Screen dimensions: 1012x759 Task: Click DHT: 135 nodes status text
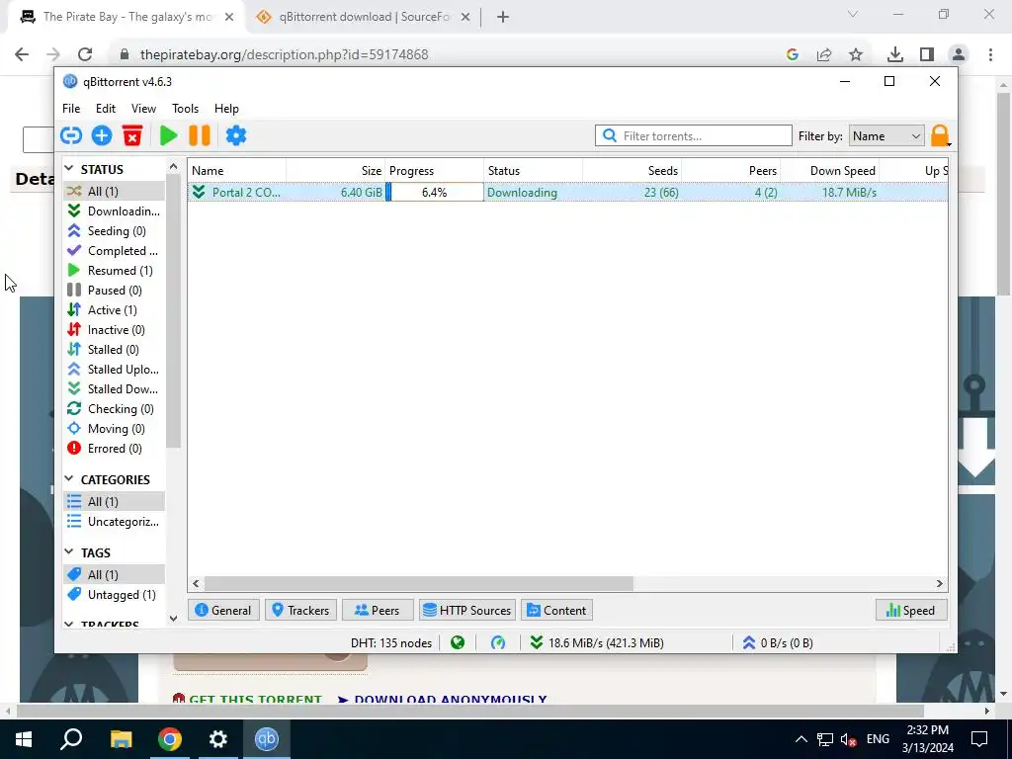pos(391,642)
